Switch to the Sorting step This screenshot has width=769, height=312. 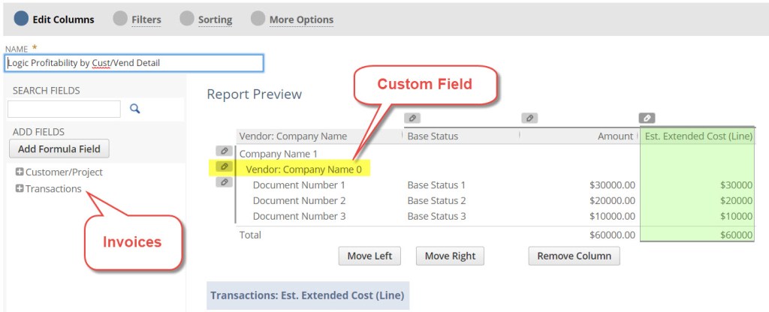pos(215,19)
